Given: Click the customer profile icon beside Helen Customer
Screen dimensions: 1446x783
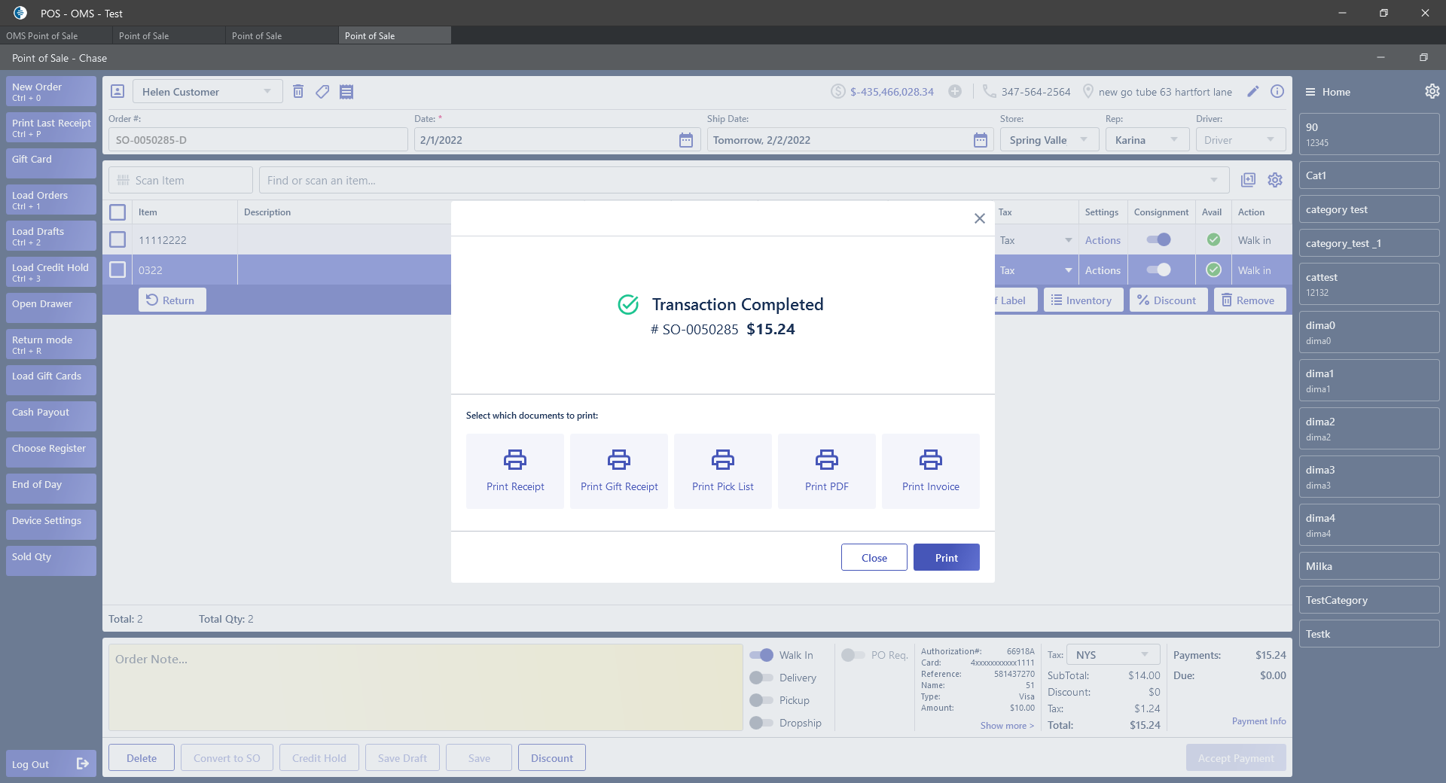Looking at the screenshot, I should 117,91.
